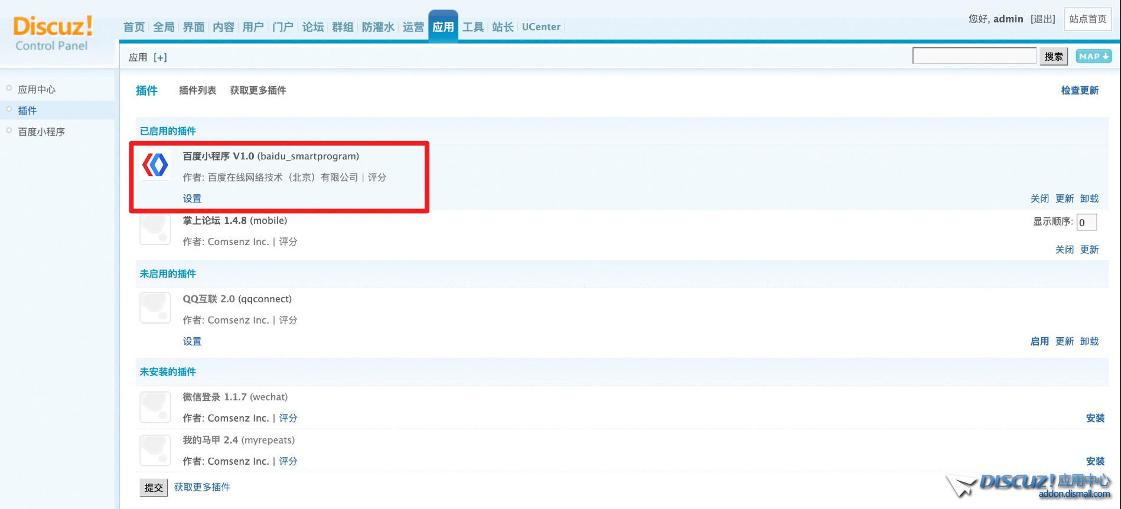Viewport: 1121px width, 509px height.
Task: Click the 退出 logout link
Action: (x=1043, y=19)
